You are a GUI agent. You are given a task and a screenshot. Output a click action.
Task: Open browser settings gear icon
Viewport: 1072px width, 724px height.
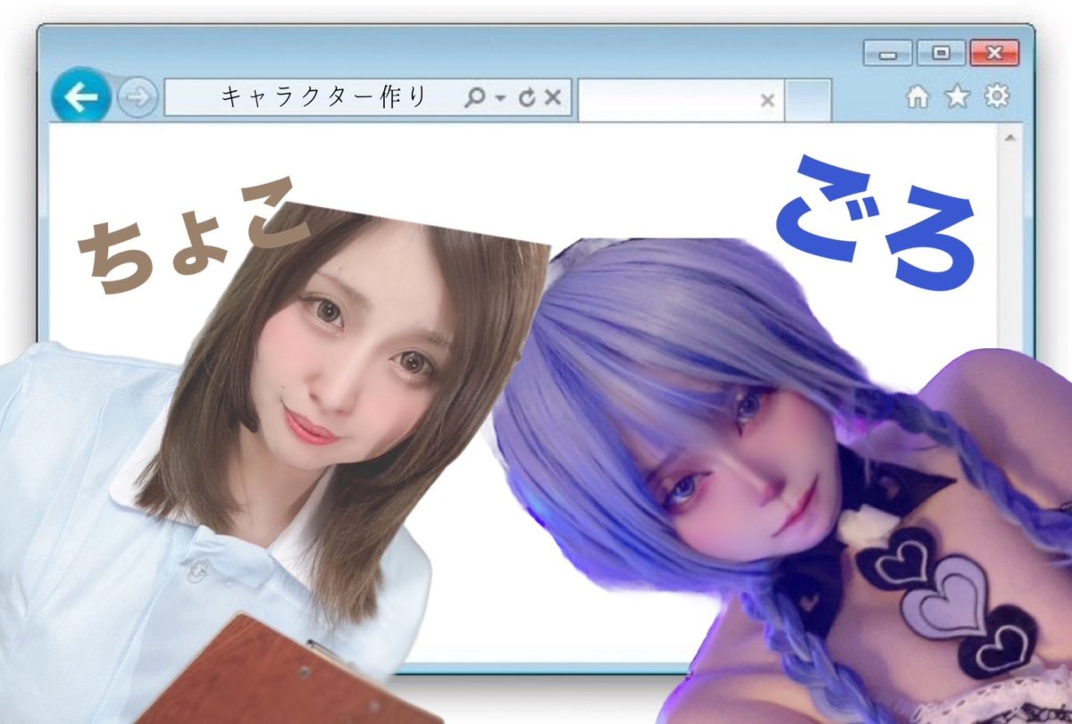[996, 96]
